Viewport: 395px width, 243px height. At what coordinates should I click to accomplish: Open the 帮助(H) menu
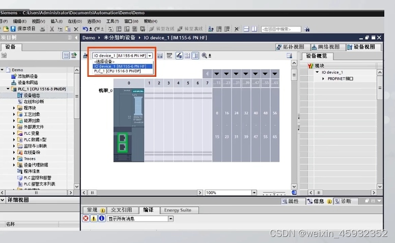pos(151,21)
